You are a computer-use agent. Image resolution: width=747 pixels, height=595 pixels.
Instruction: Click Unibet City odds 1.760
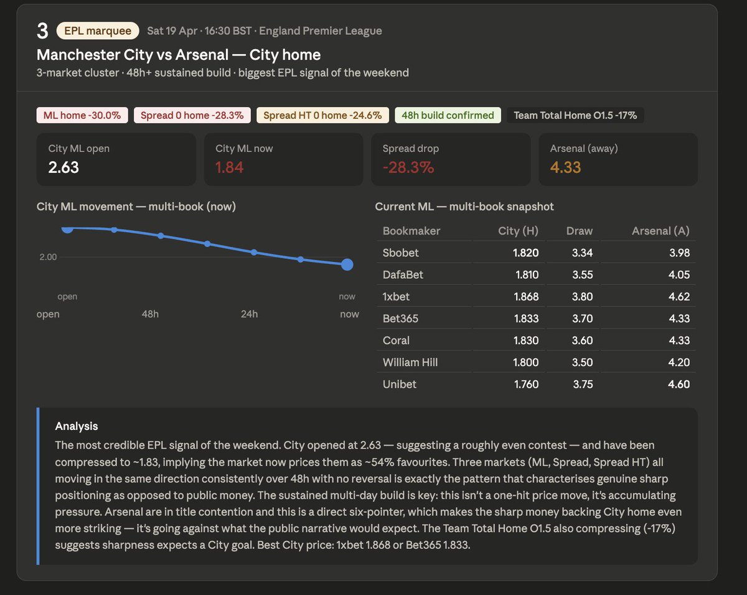527,384
